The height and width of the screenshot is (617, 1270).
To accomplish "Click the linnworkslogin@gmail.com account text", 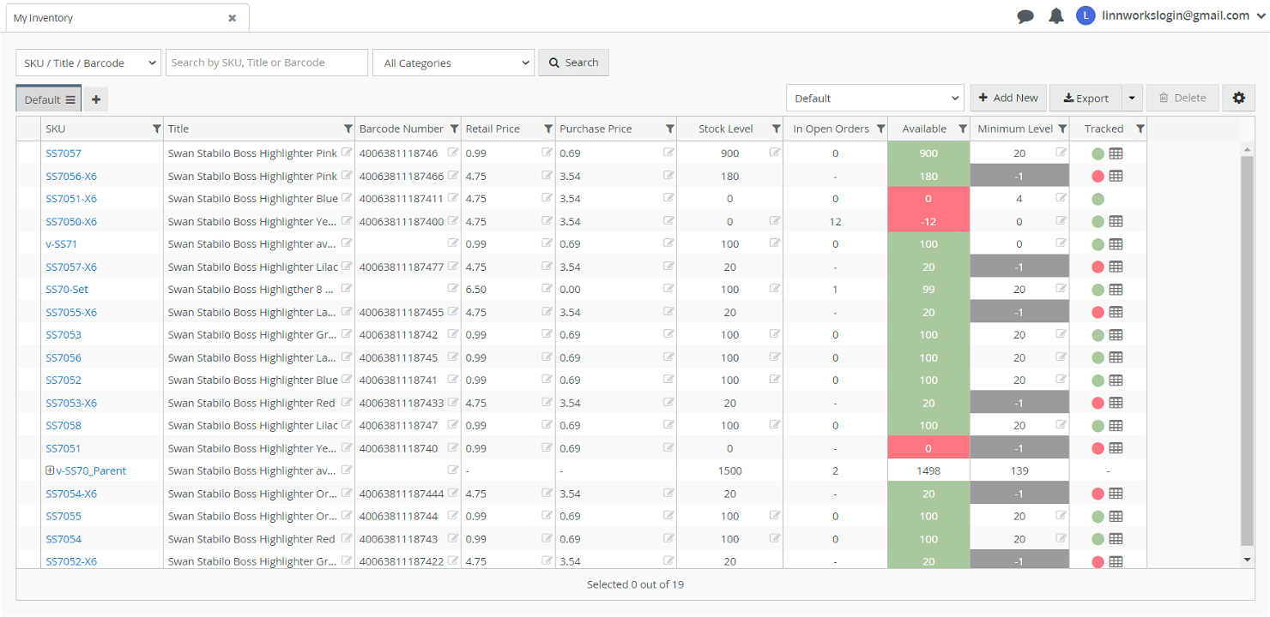I will (x=1176, y=15).
